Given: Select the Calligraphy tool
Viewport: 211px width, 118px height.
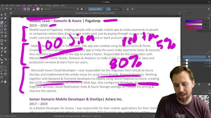Looking at the screenshot, I should click(5, 18).
